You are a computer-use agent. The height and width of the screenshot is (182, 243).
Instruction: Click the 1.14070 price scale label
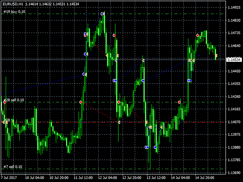coord(234,122)
